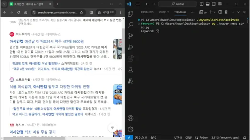This screenshot has height=140, width=250.
Task: Open the remote window status bar button
Action: pos(129,138)
